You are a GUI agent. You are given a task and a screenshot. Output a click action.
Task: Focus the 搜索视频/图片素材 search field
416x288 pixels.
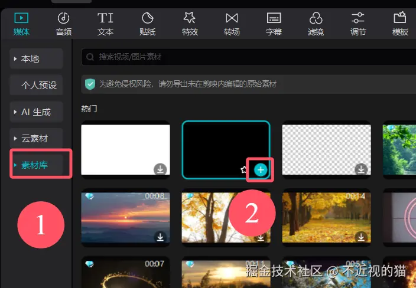click(x=248, y=57)
